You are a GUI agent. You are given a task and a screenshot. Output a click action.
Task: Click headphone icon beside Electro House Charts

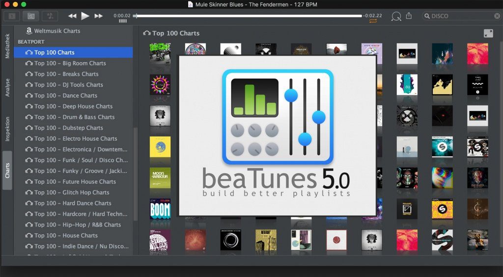pos(29,139)
